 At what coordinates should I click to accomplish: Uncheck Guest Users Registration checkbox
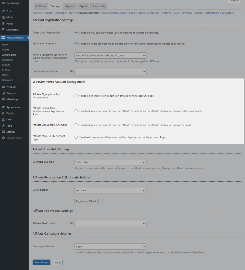coord(76,33)
